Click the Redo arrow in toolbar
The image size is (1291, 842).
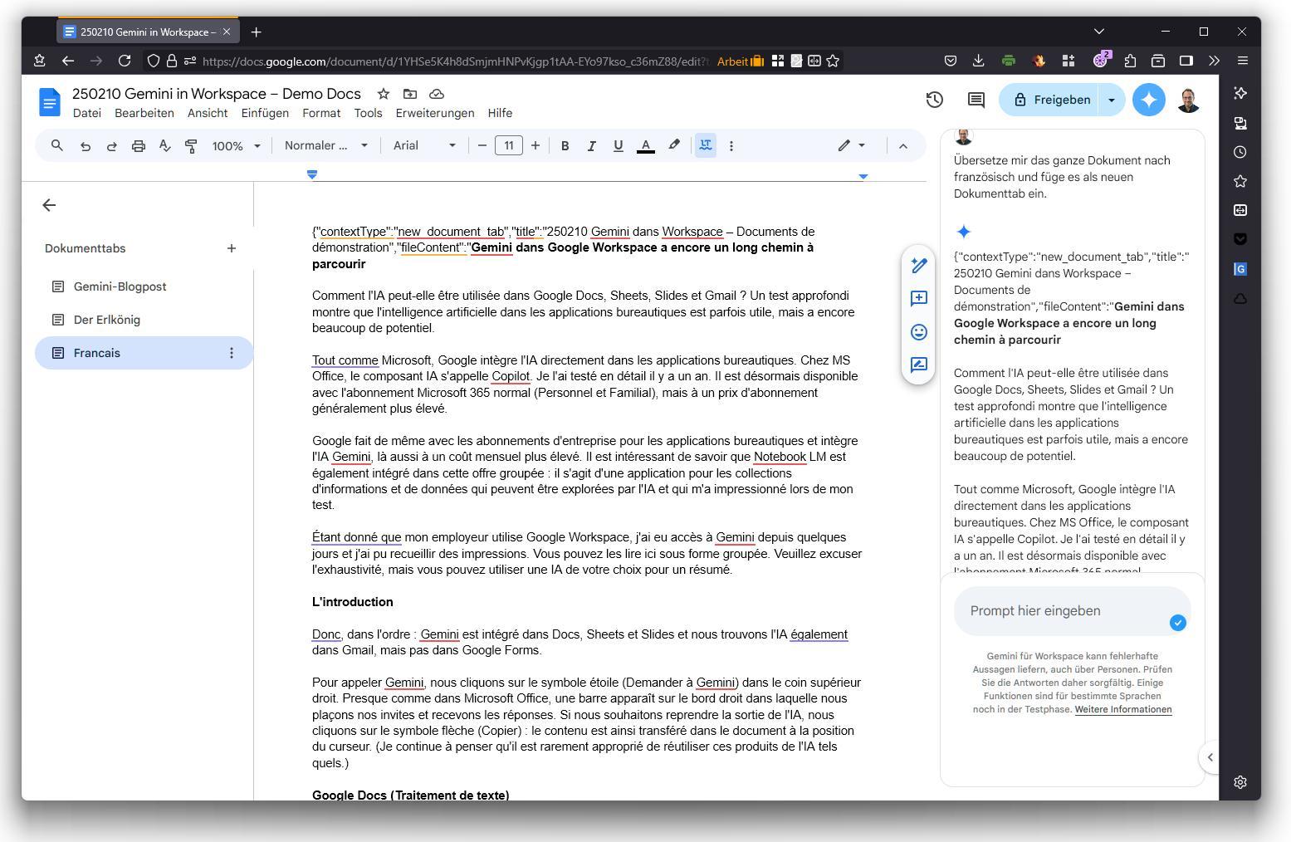111,145
